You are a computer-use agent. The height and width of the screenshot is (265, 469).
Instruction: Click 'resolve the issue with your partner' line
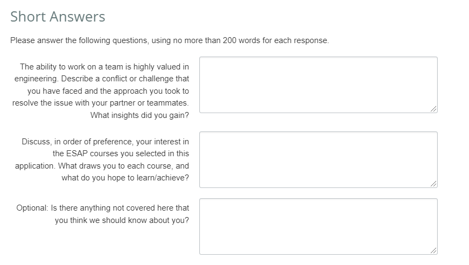click(101, 103)
